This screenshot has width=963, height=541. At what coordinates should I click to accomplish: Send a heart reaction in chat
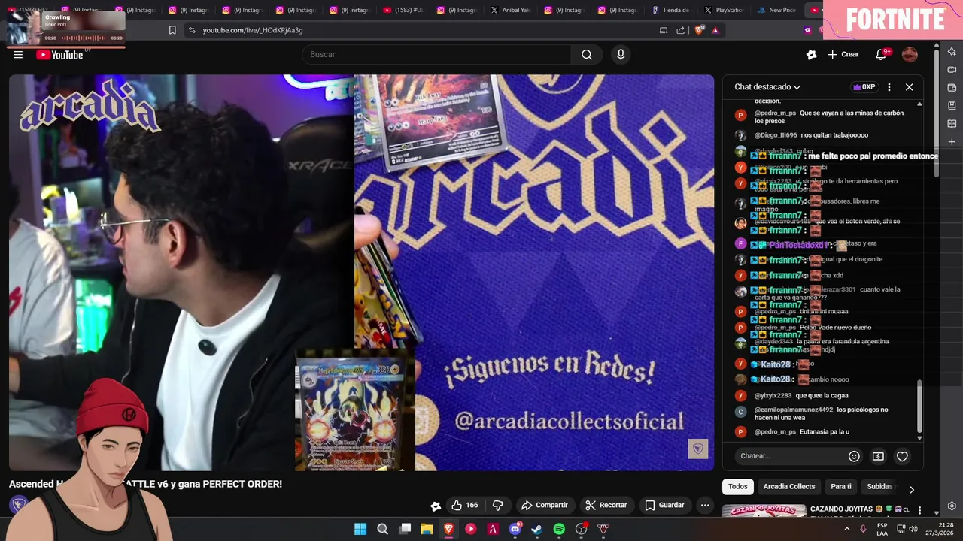click(902, 456)
